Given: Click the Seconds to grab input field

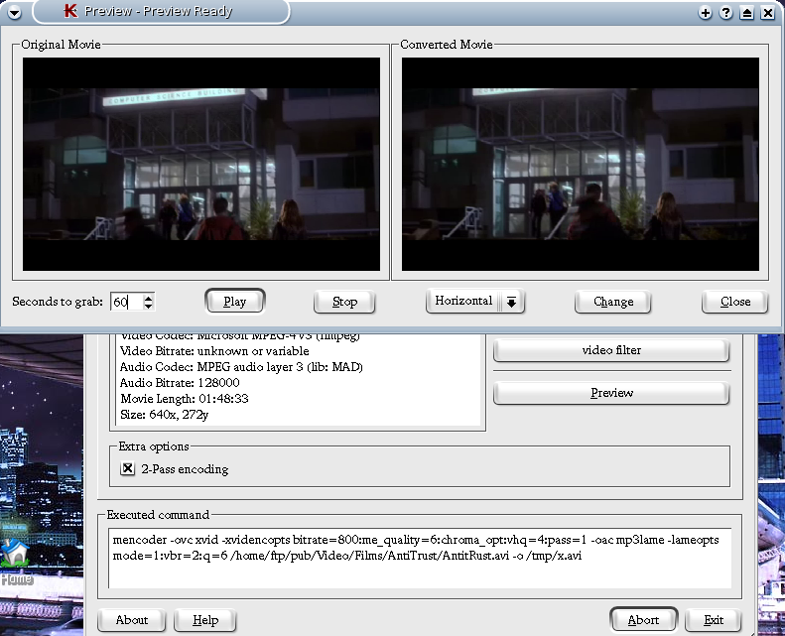Looking at the screenshot, I should (127, 302).
